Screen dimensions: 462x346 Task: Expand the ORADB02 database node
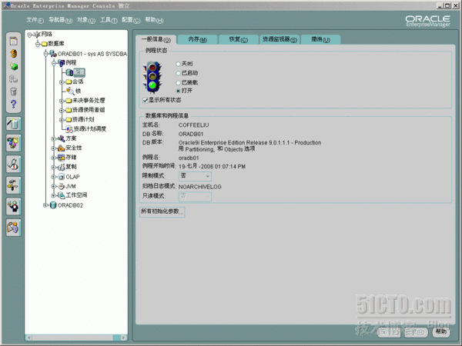45,205
